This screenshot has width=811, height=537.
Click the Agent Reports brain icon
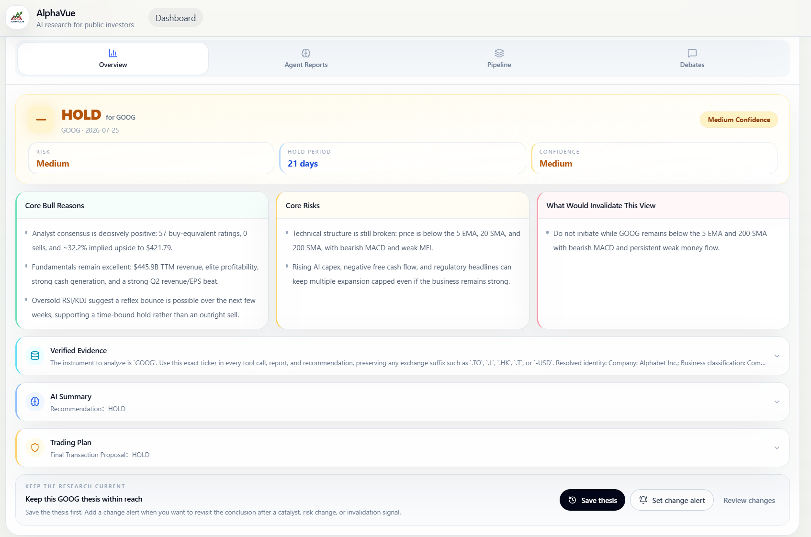306,53
